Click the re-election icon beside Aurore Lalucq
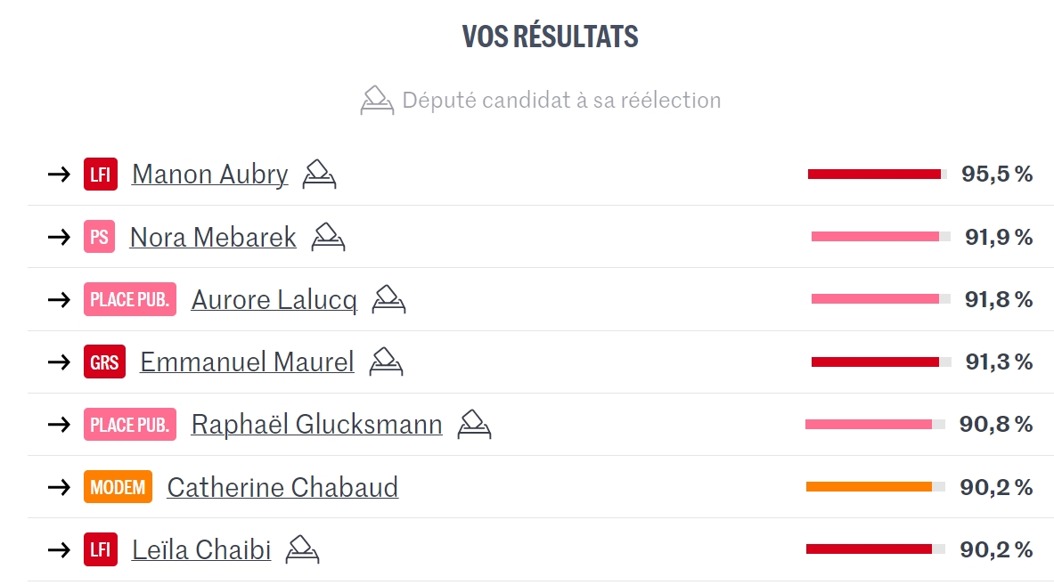This screenshot has width=1054, height=585. pyautogui.click(x=388, y=299)
